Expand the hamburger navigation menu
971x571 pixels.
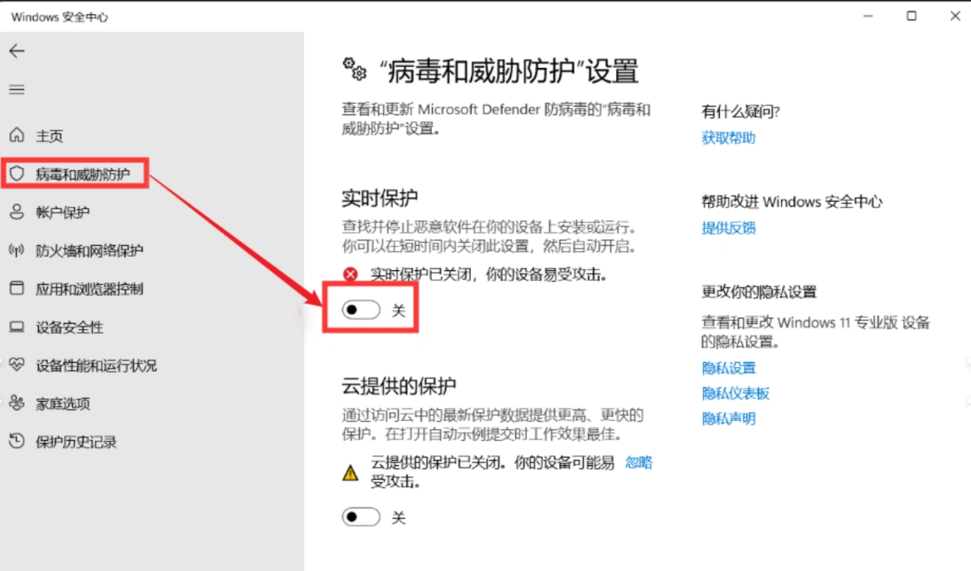pos(17,89)
